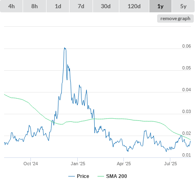The height and width of the screenshot is (187, 195).
Task: Select the 8h time range tab
Action: pos(35,6)
